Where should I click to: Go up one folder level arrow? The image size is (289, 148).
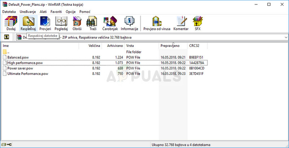[x=7, y=37]
